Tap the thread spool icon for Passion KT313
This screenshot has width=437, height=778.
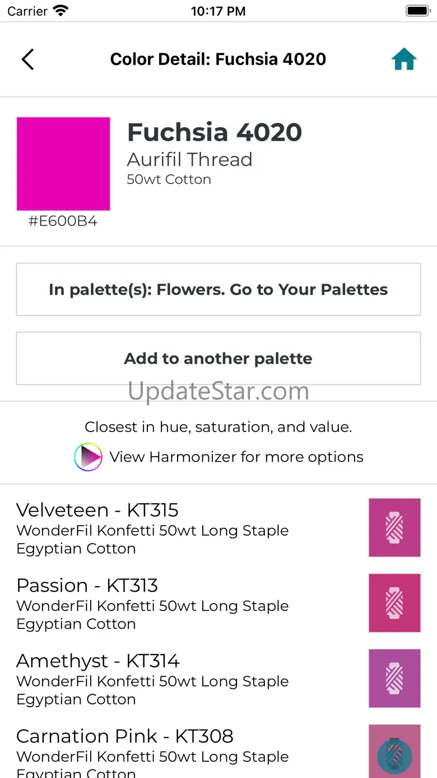(394, 603)
